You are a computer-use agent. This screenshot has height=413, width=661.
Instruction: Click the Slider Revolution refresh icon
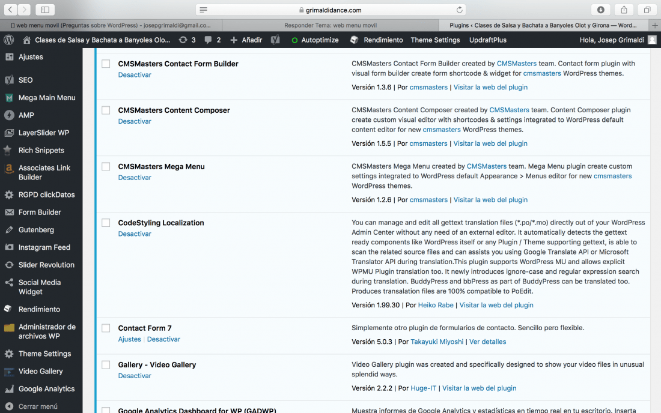[x=9, y=265]
